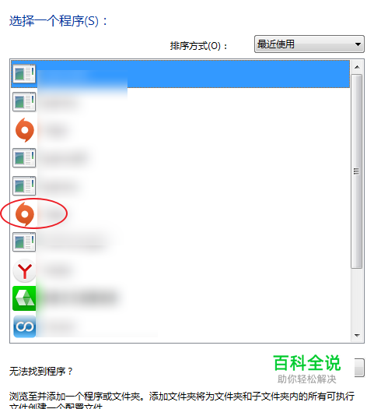The height and width of the screenshot is (409, 374).
Task: Open the 最近使用 sort dropdown
Action: 309,44
